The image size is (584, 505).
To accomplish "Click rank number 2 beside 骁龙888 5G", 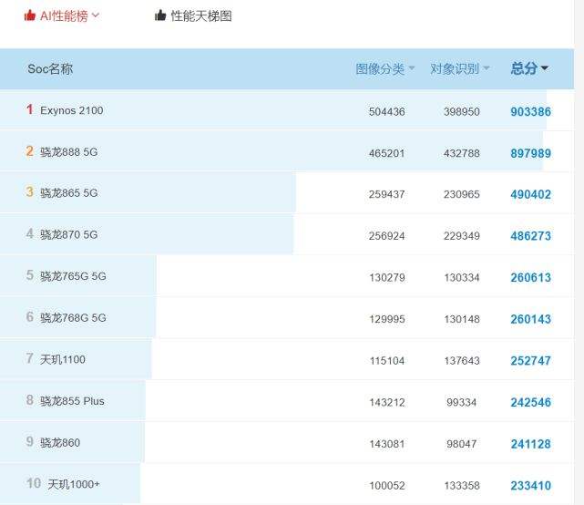I will pyautogui.click(x=30, y=151).
